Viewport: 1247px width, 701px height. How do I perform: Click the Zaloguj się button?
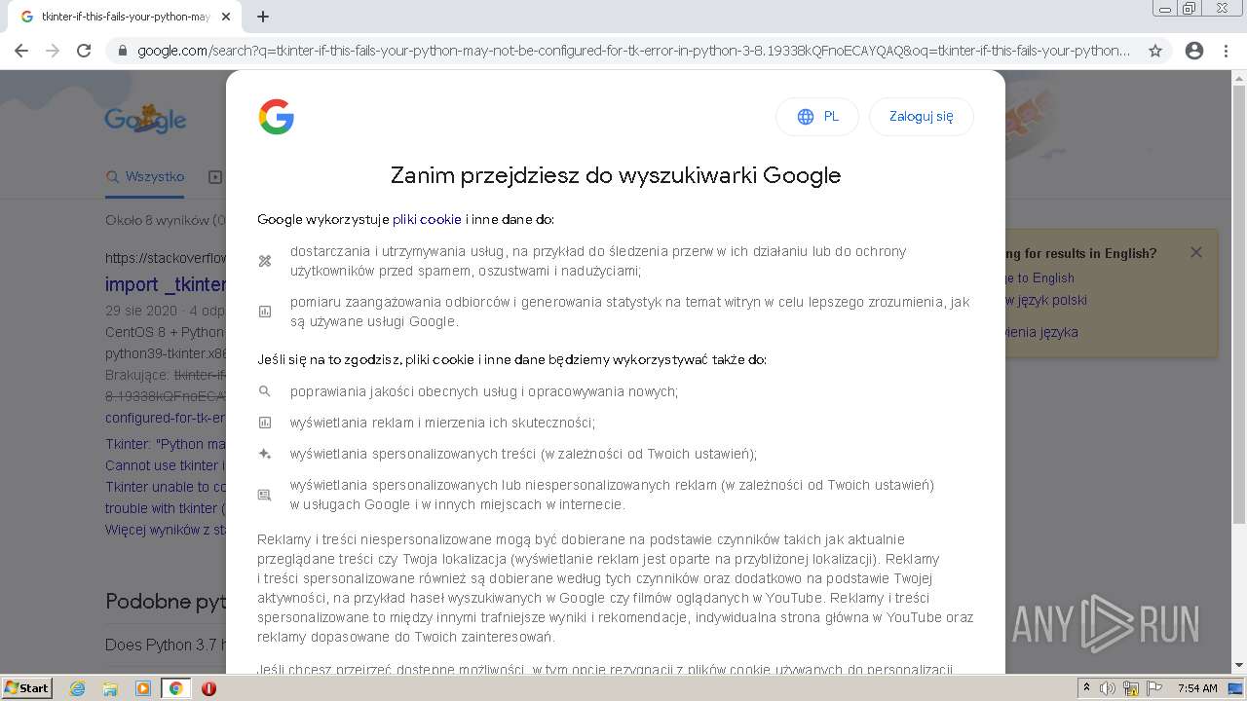(x=921, y=117)
